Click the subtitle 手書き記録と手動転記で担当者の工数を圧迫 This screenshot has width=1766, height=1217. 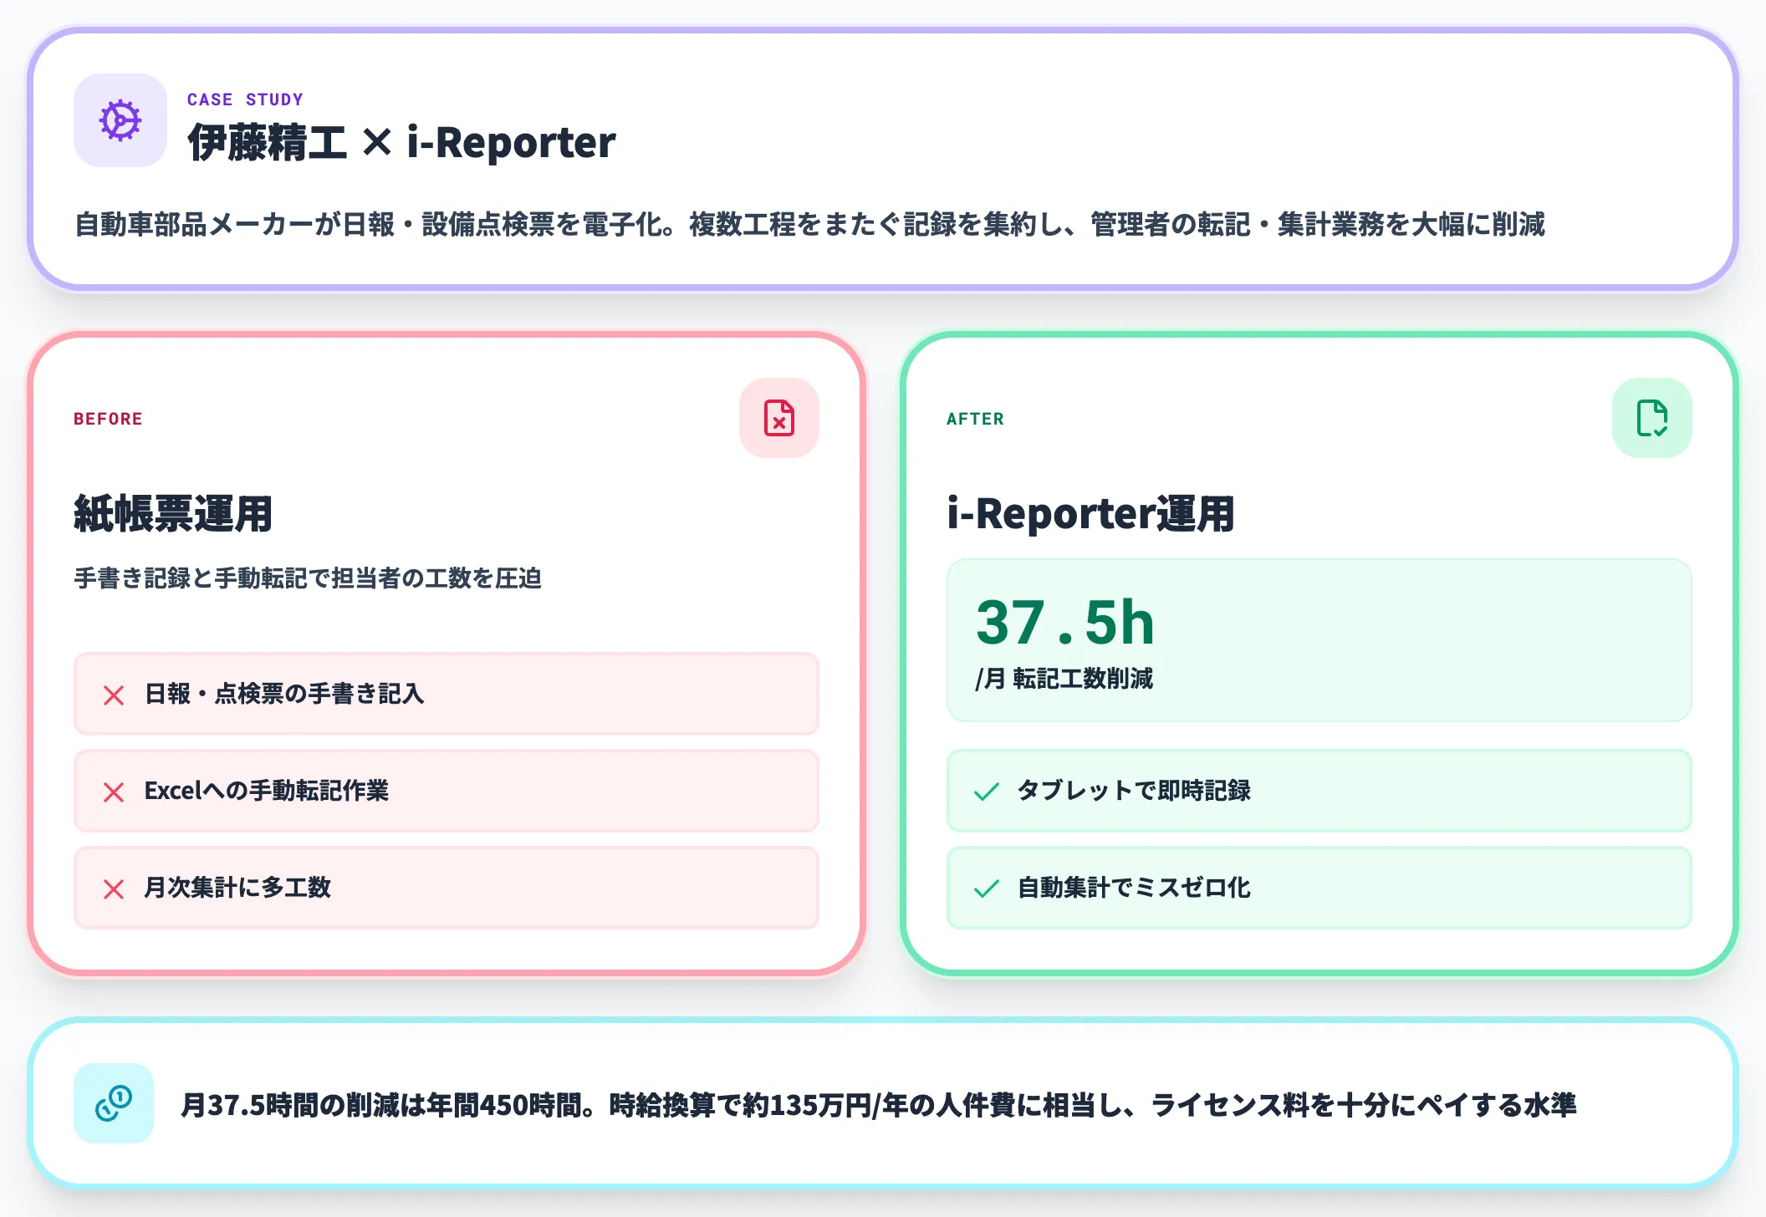[x=308, y=578]
